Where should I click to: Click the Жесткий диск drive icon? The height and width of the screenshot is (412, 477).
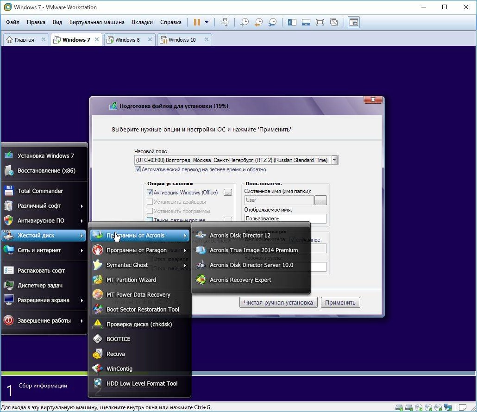[x=8, y=235]
